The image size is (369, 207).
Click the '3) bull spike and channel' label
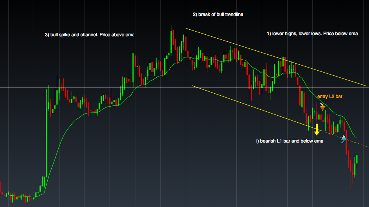(90, 35)
